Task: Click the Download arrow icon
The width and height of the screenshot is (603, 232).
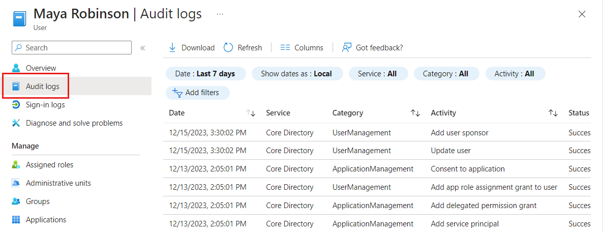Action: (172, 47)
